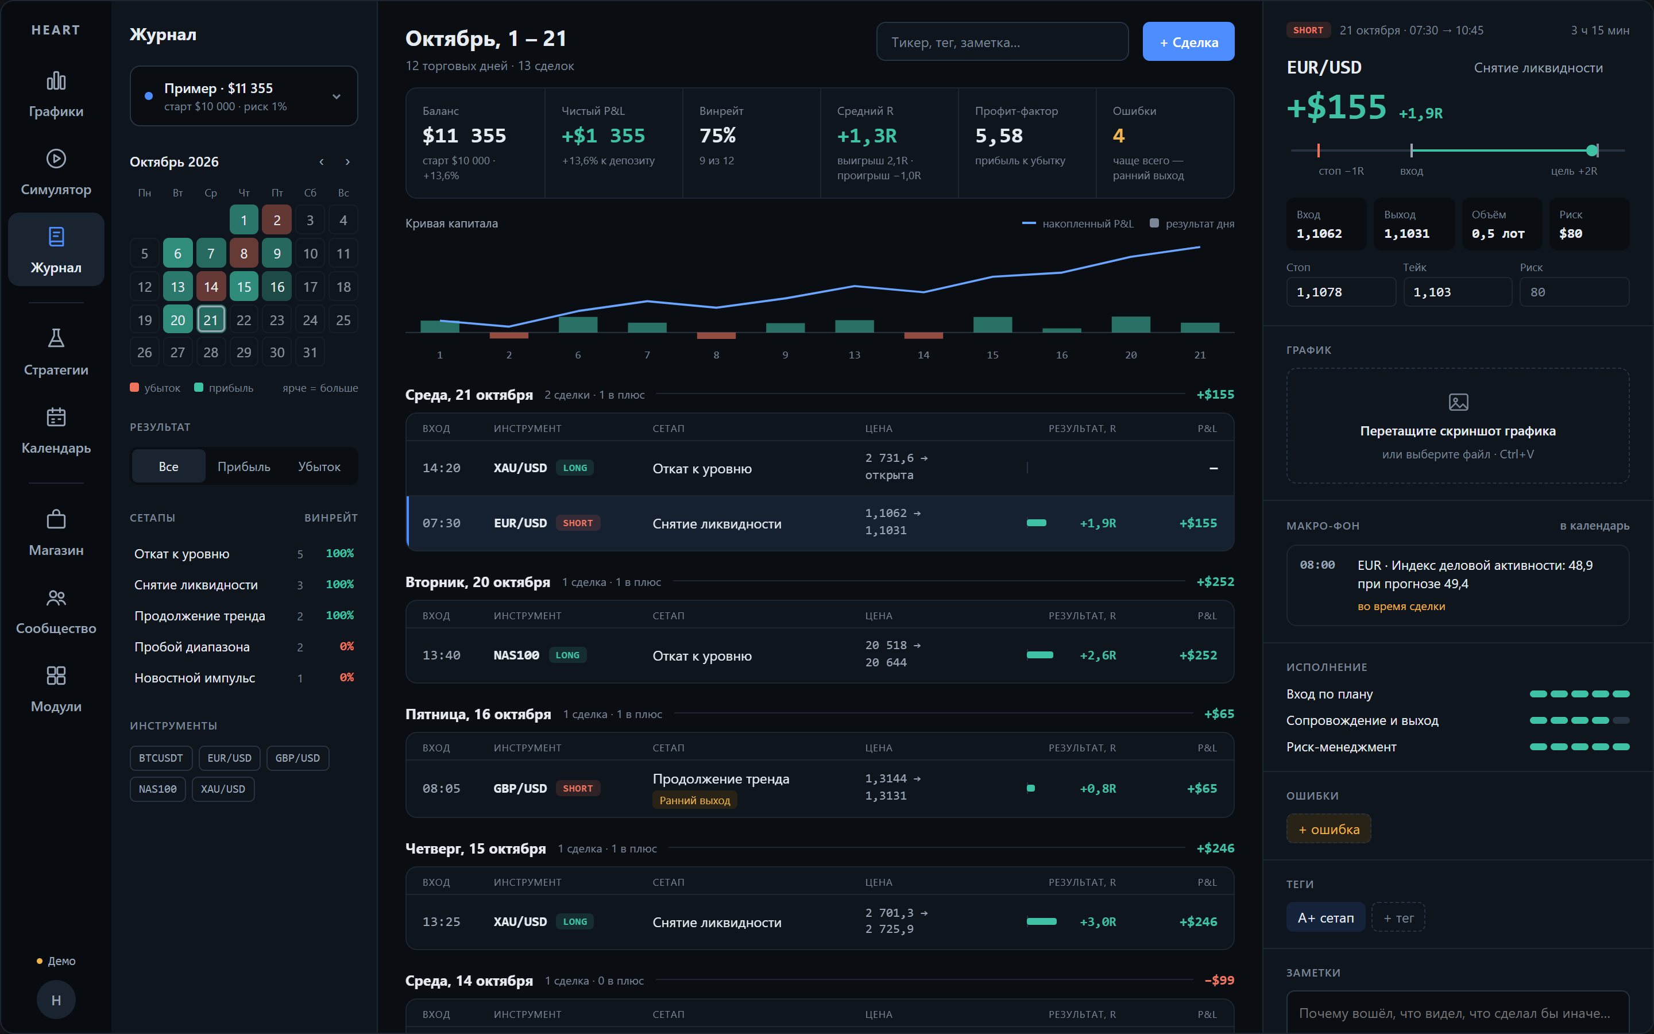
Task: Toggle the EUR/USD instrument filter chip
Action: [229, 758]
